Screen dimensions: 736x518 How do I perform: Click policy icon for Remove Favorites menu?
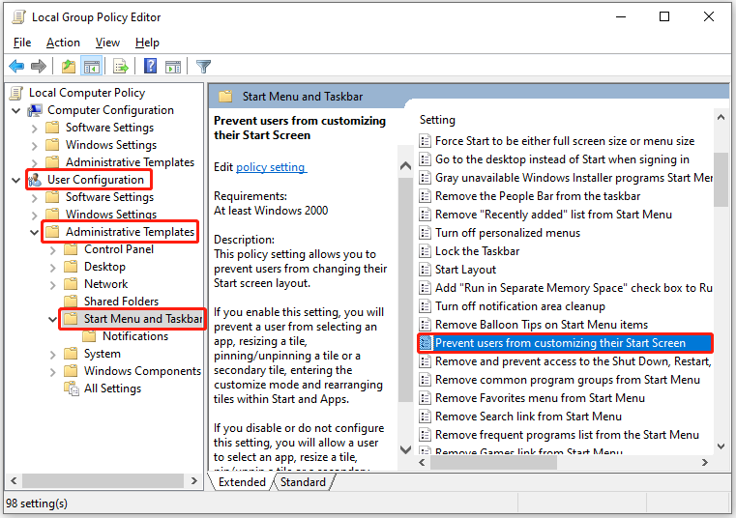tap(425, 398)
